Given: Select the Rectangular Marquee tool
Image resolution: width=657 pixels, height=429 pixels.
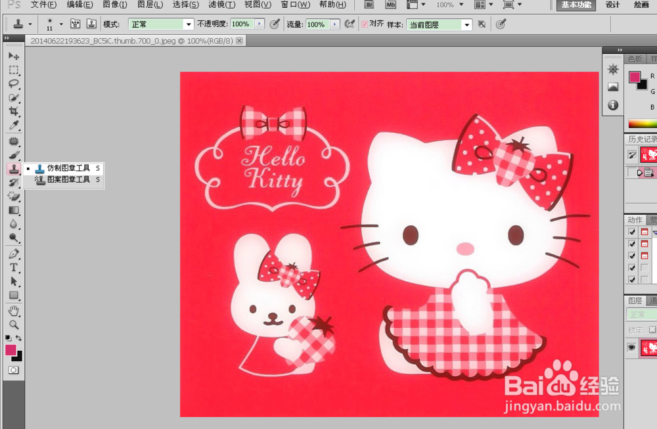Looking at the screenshot, I should tap(13, 70).
